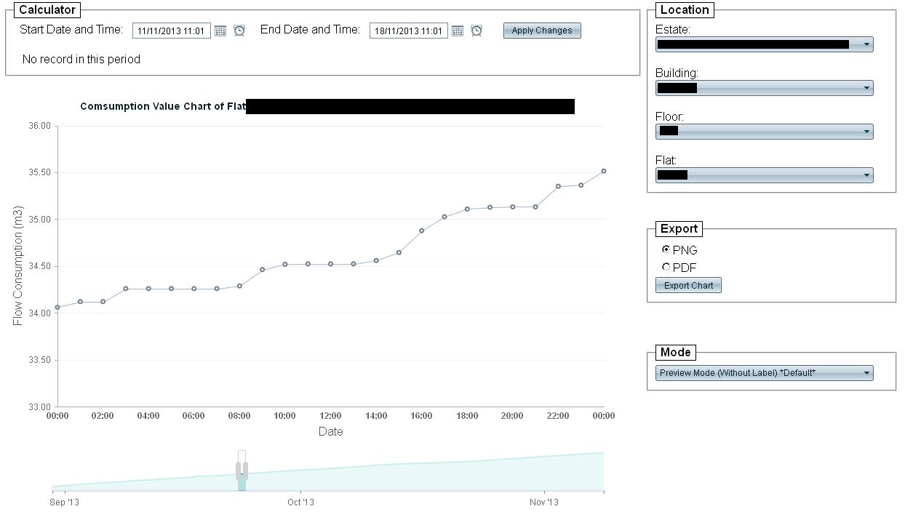Open the Start Date calendar picker
Screen dimensions: 913x525
220,31
